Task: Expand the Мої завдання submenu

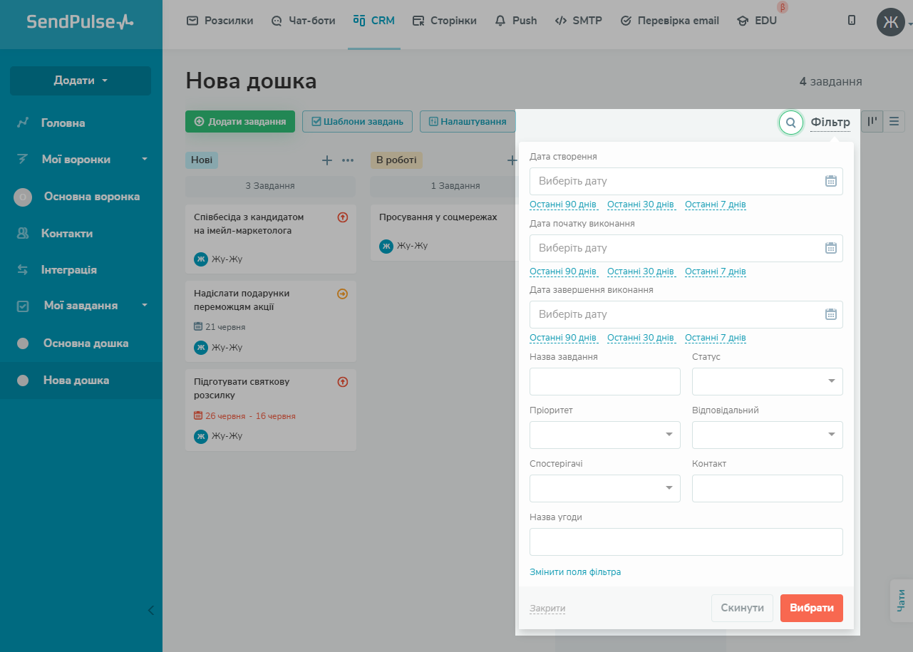Action: (145, 306)
